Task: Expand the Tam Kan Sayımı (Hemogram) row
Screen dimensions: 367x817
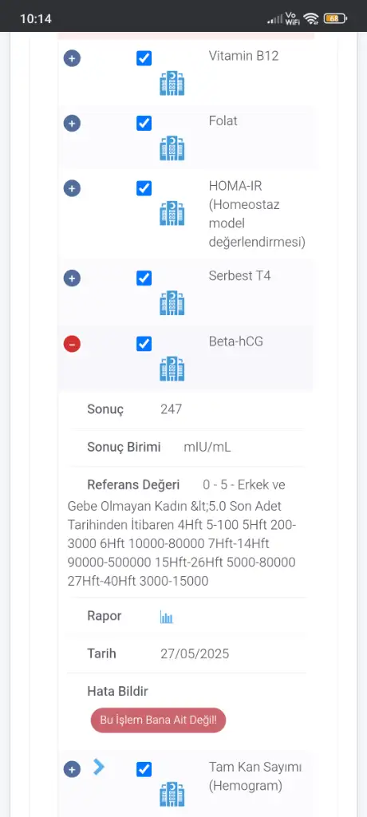Action: (72, 769)
